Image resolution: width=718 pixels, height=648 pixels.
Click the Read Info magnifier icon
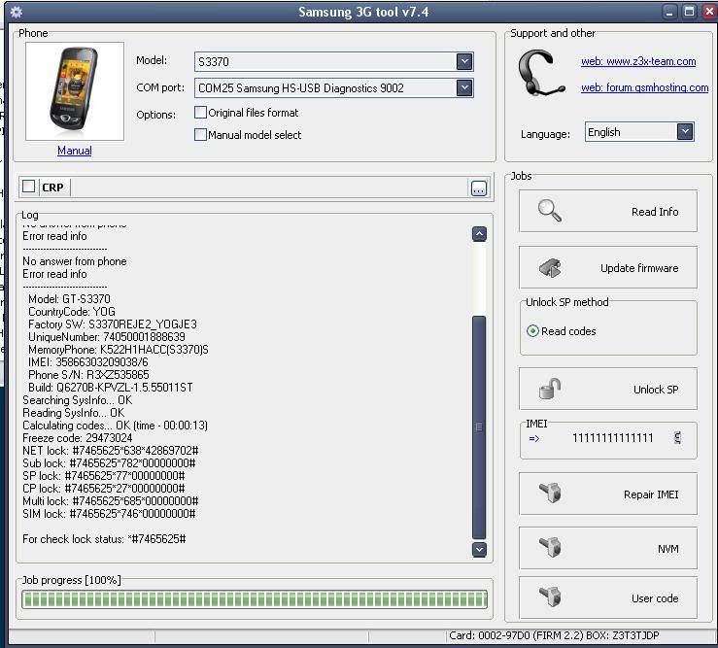(x=550, y=211)
